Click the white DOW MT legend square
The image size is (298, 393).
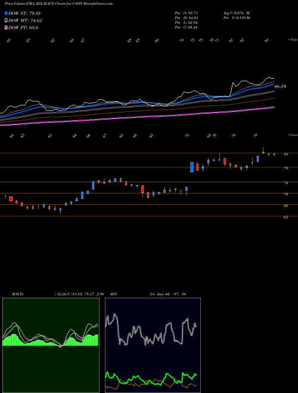tap(6, 21)
